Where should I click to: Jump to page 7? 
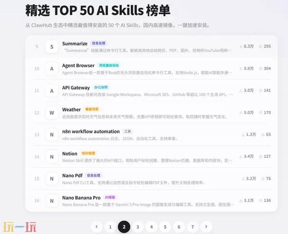[192, 227]
